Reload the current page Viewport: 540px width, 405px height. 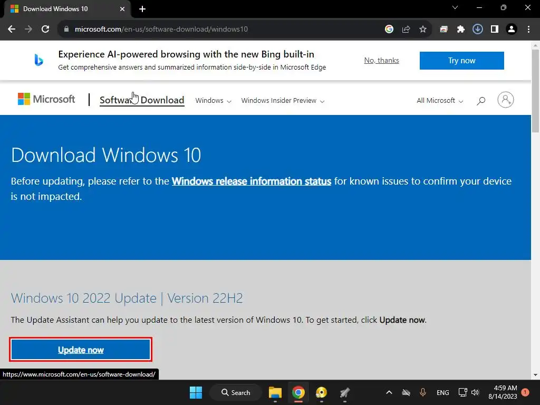(45, 30)
